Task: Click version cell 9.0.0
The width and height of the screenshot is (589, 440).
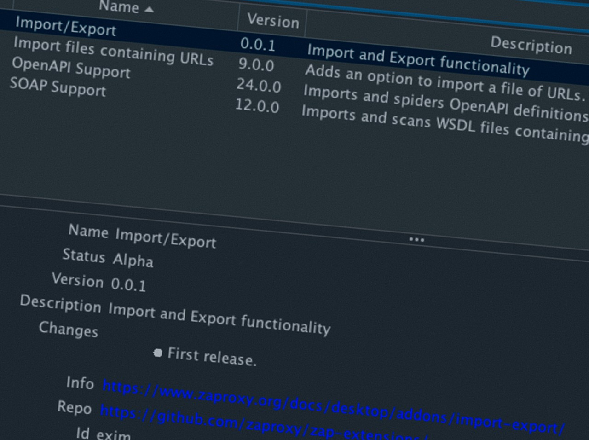Action: 256,65
